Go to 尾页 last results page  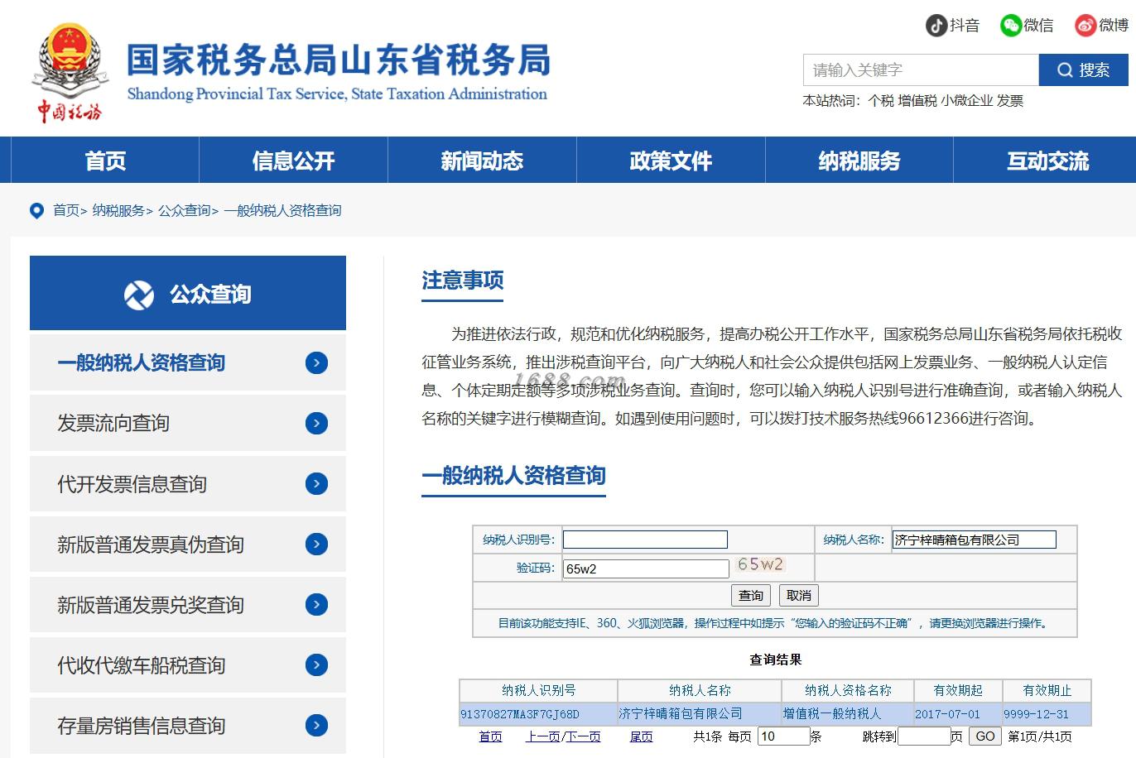click(x=641, y=736)
